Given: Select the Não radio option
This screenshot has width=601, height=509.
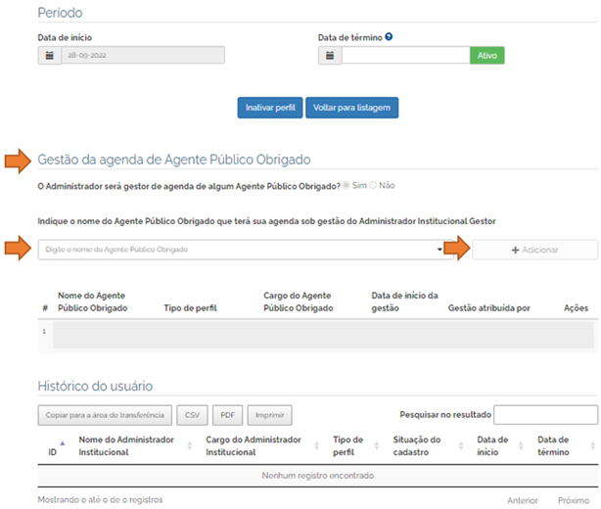Looking at the screenshot, I should coord(373,185).
